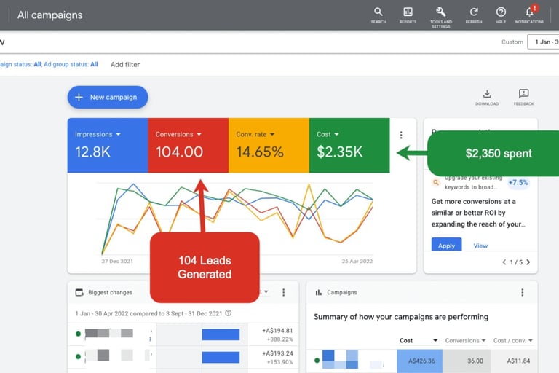Click the +A$193.24 change value

277,353
